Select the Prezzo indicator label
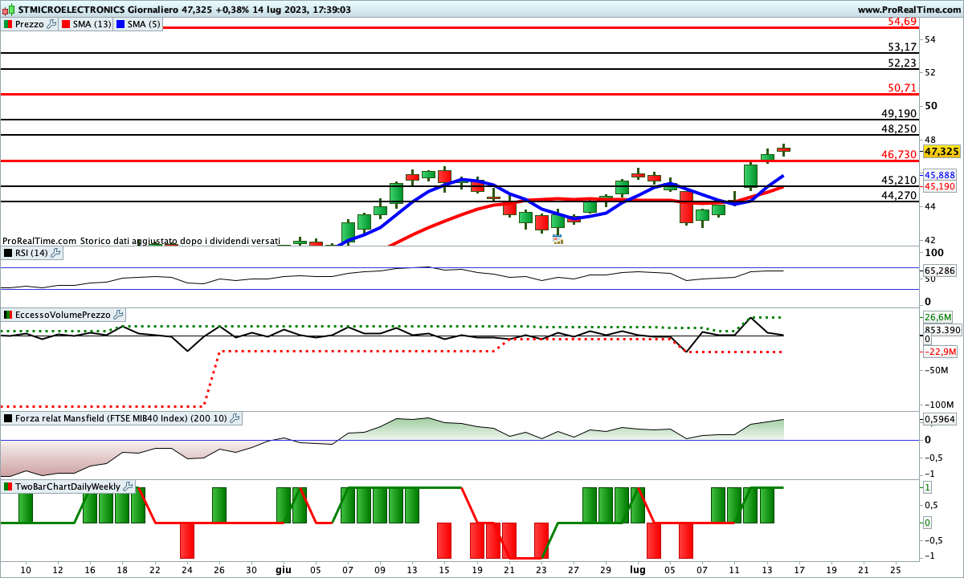This screenshot has width=964, height=578. pyautogui.click(x=30, y=24)
